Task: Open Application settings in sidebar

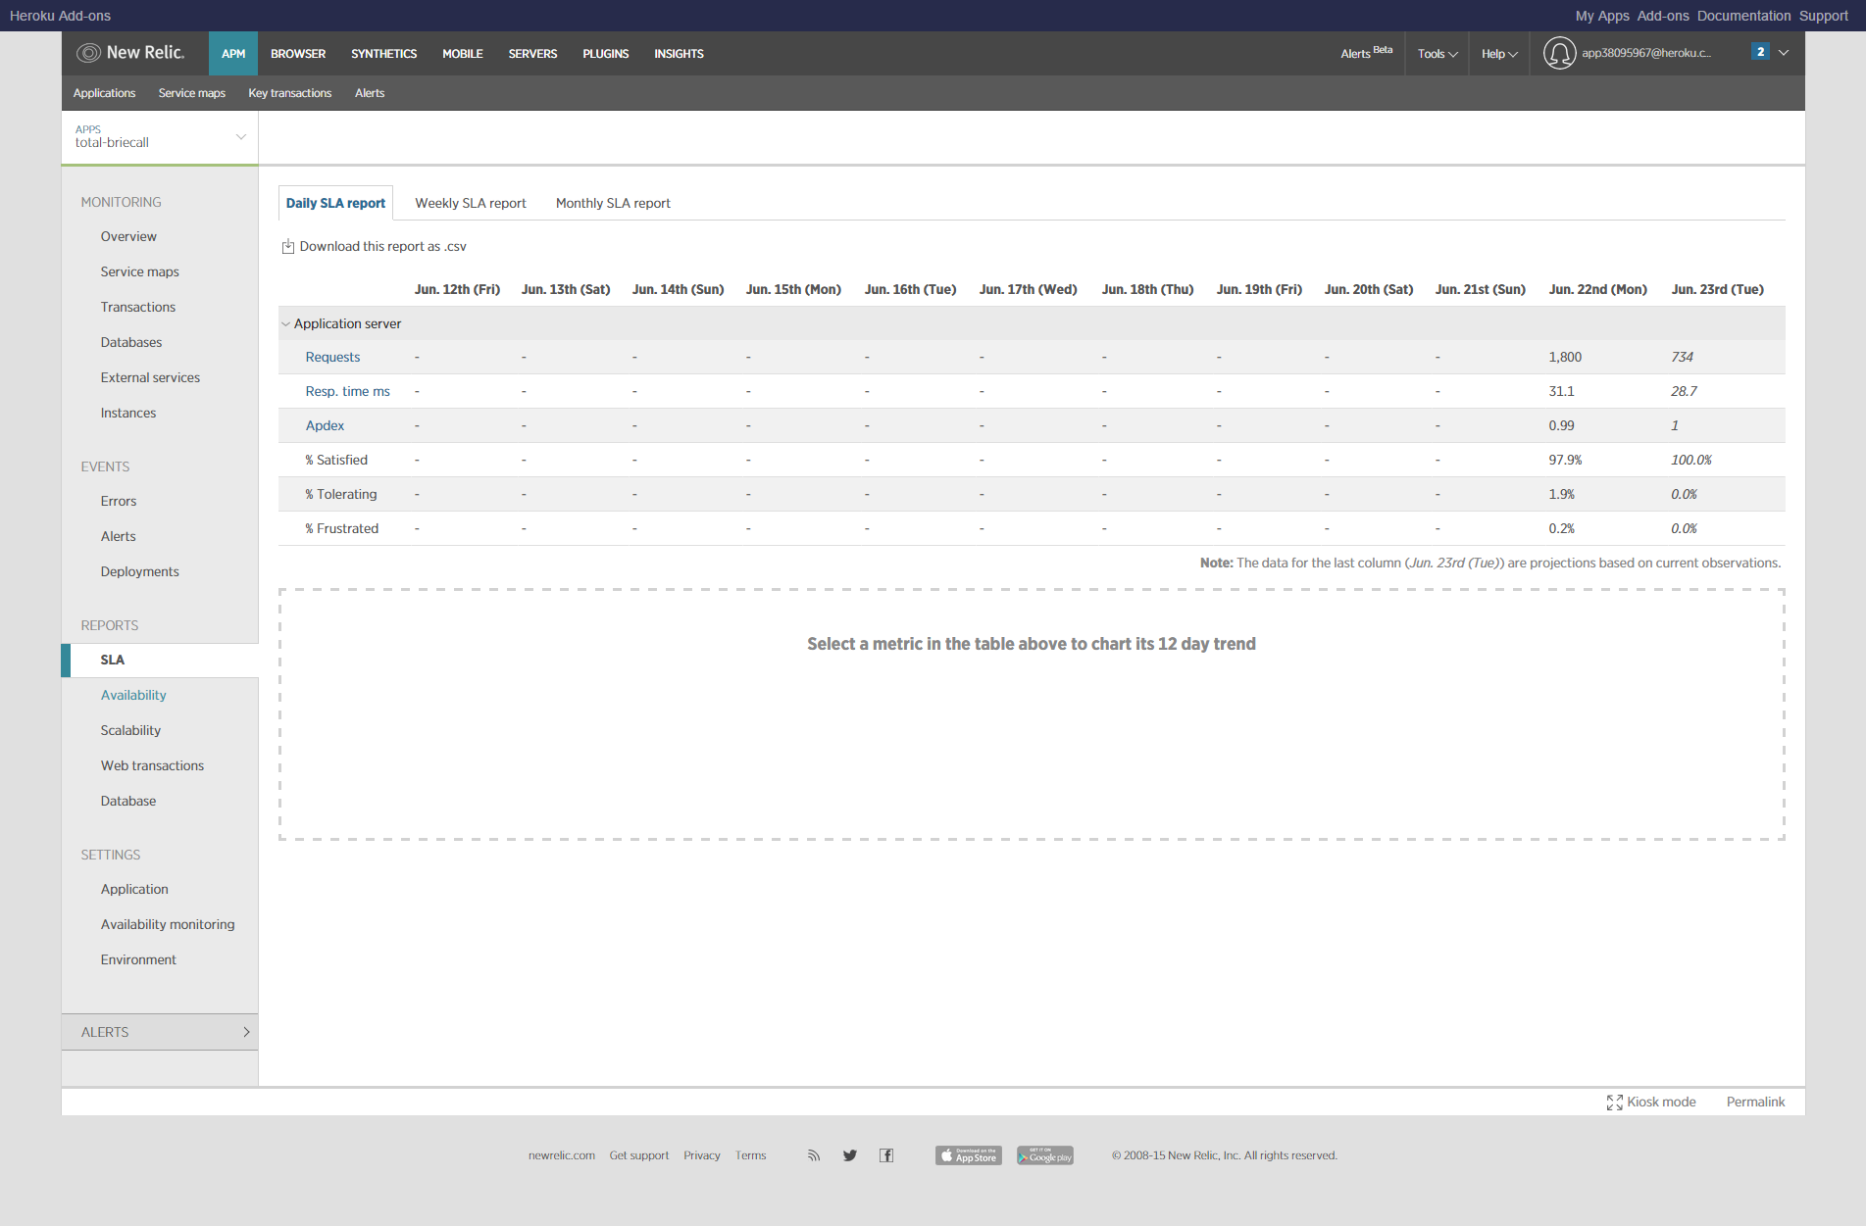Action: [134, 890]
